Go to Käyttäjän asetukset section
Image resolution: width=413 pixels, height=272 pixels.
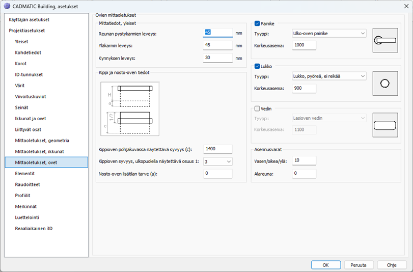coord(29,19)
